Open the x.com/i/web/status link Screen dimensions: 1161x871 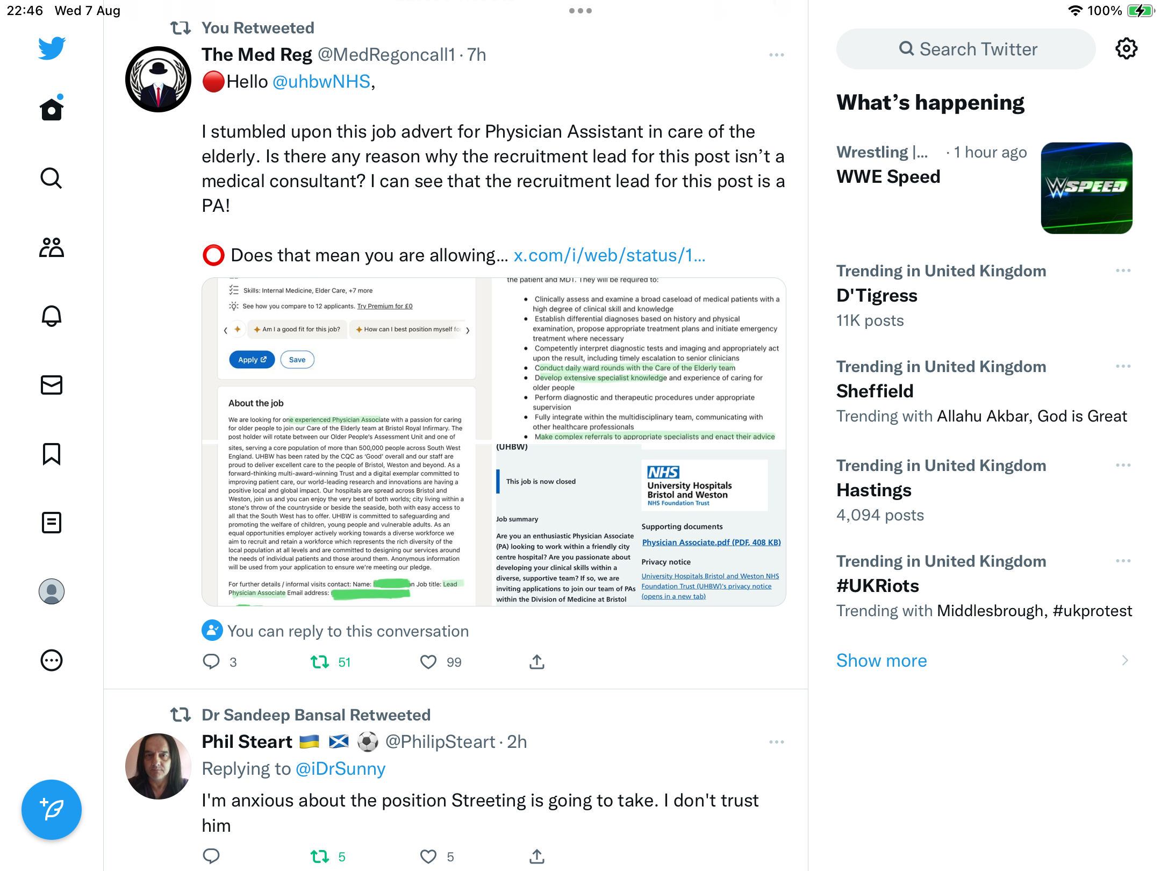click(x=610, y=255)
